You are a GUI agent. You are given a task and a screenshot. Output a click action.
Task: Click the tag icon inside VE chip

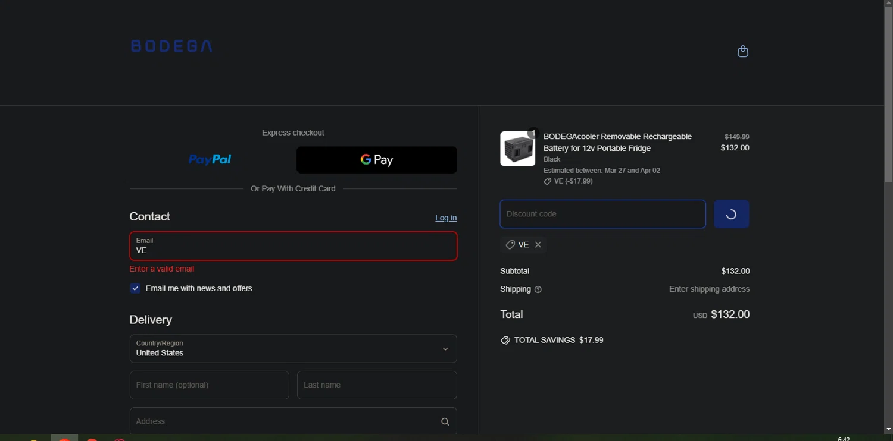pyautogui.click(x=510, y=245)
